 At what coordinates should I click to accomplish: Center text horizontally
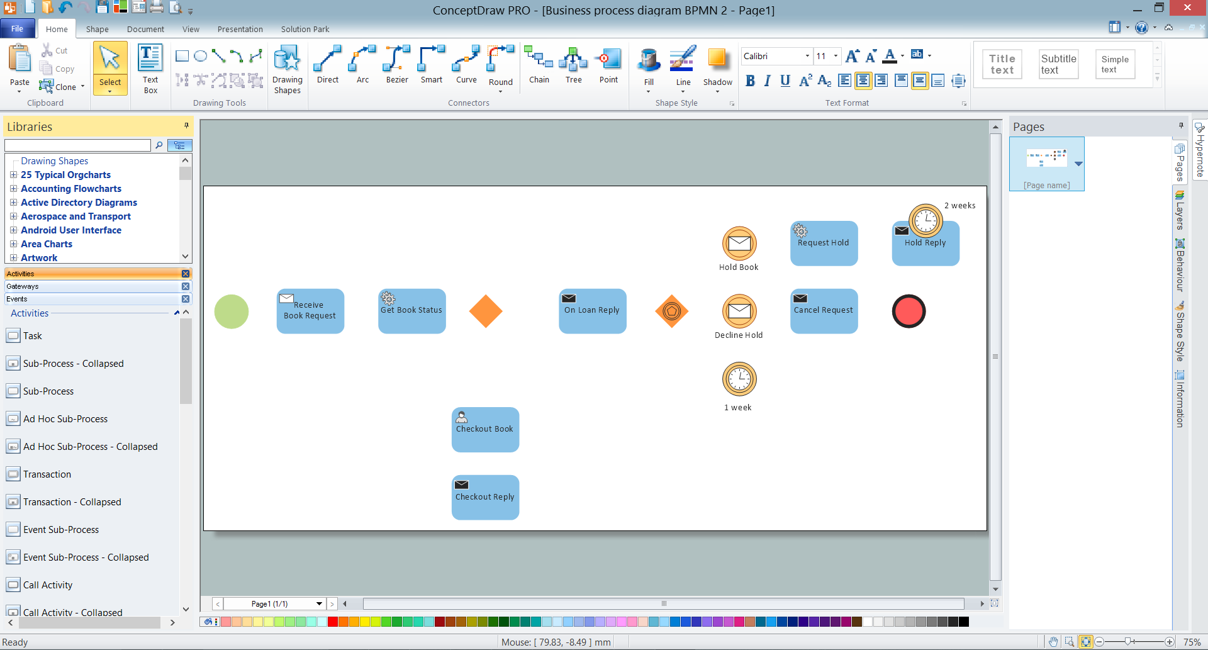pyautogui.click(x=863, y=81)
